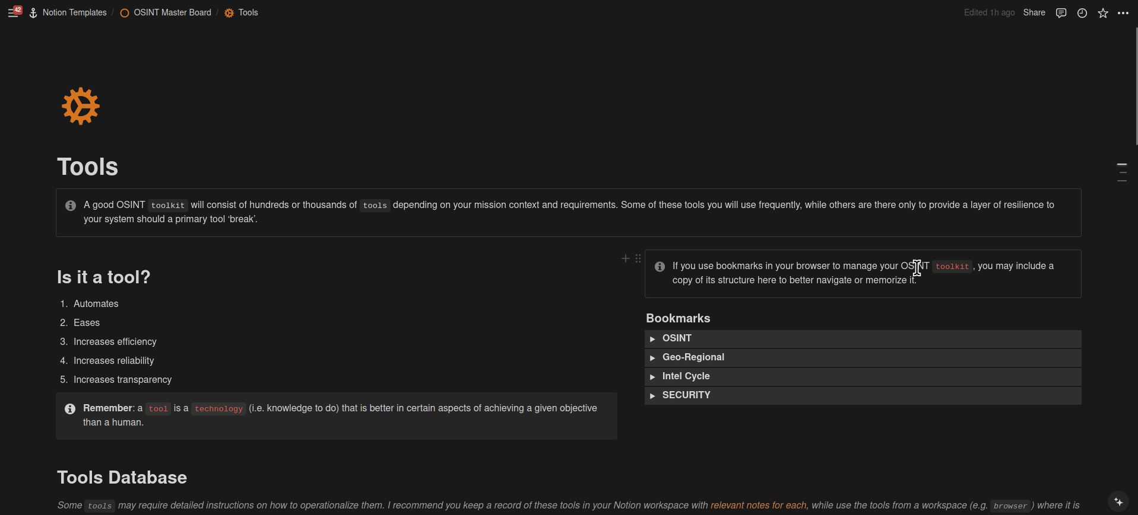Open page history clock icon
Viewport: 1138px width, 515px height.
[1082, 13]
